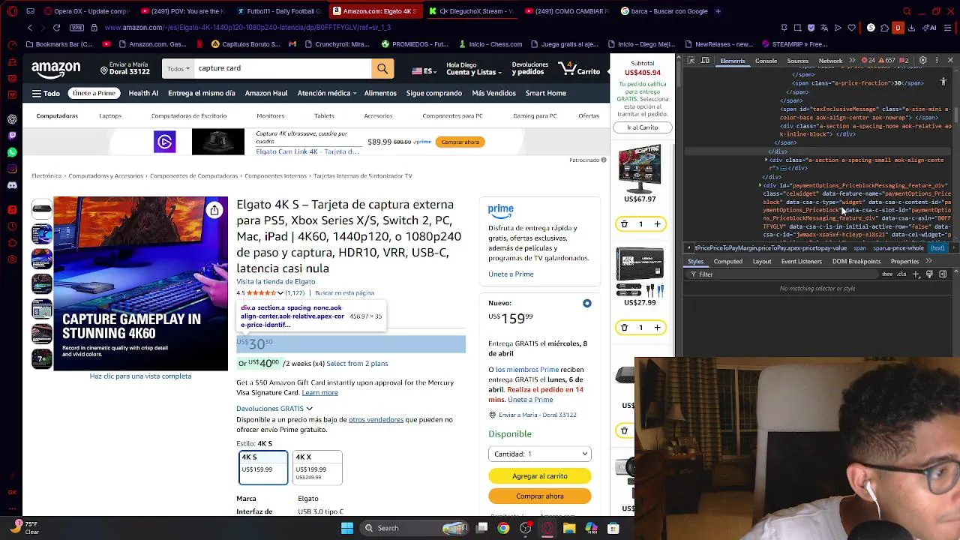960x540 pixels.
Task: Open Windows Start menu
Action: pyautogui.click(x=347, y=528)
